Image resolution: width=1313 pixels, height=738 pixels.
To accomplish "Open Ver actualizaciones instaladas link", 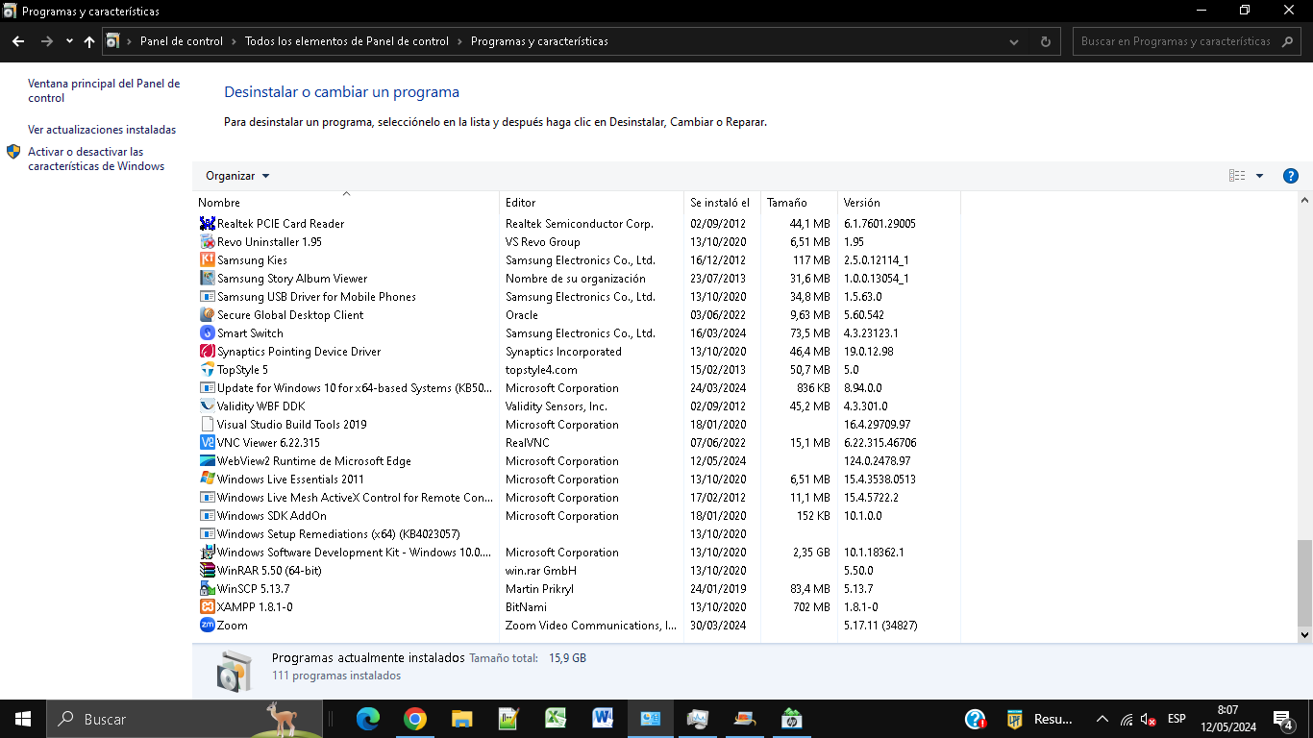I will 102,130.
